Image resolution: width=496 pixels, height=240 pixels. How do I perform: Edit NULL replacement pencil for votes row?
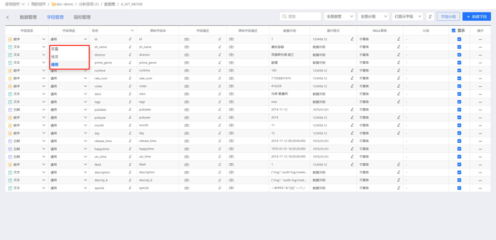tap(399, 86)
